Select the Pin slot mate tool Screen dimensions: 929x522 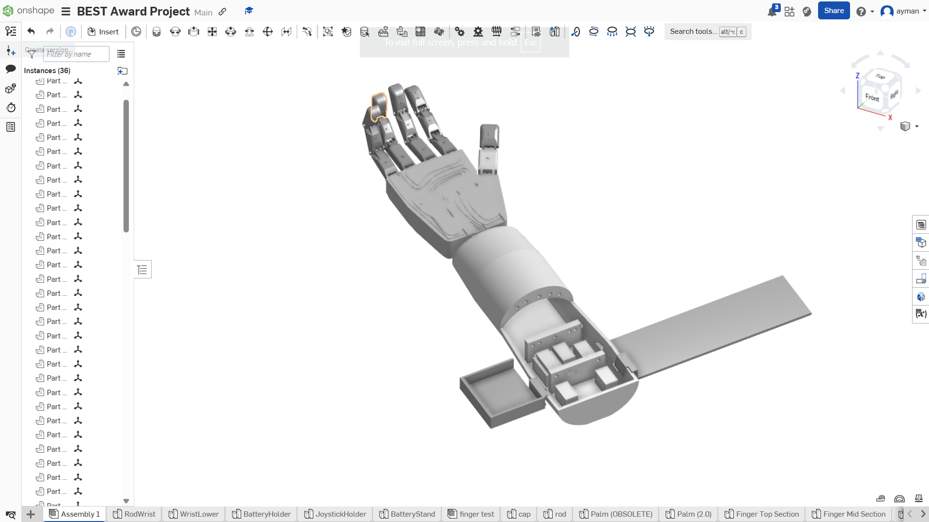[249, 31]
